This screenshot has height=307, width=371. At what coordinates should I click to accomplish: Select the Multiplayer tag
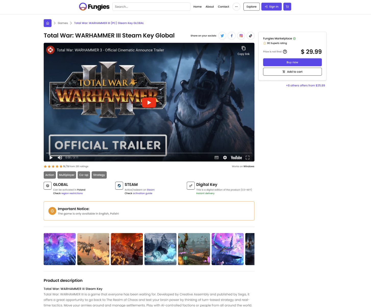67,175
